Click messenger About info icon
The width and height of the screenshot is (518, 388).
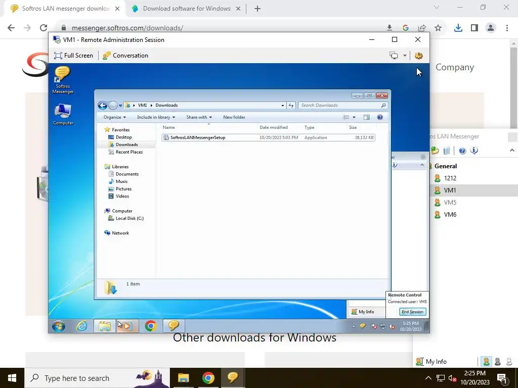tap(474, 151)
